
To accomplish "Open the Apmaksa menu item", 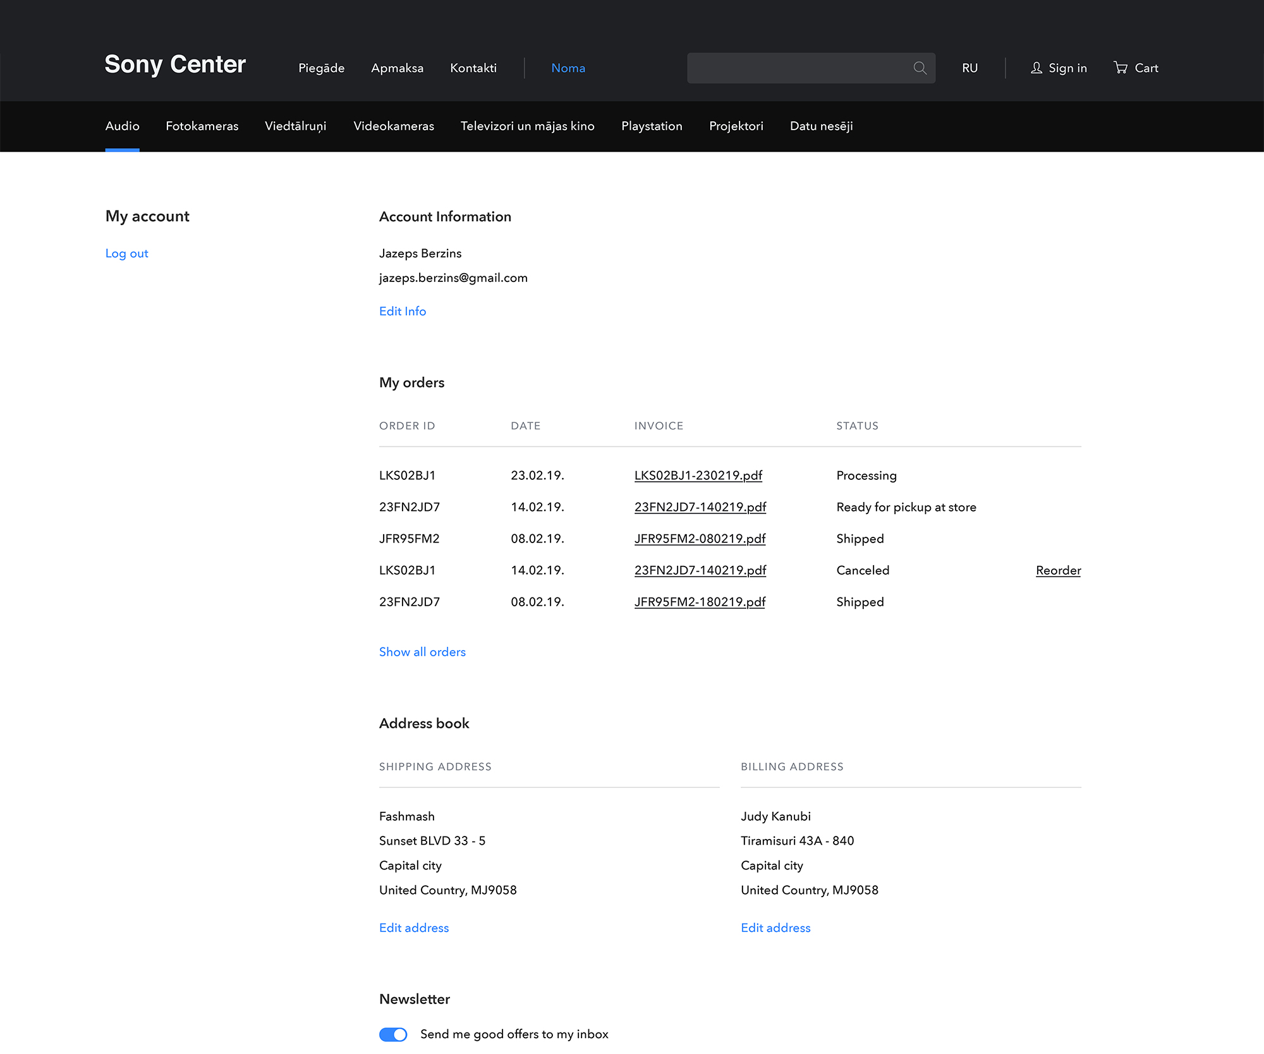I will [x=398, y=68].
